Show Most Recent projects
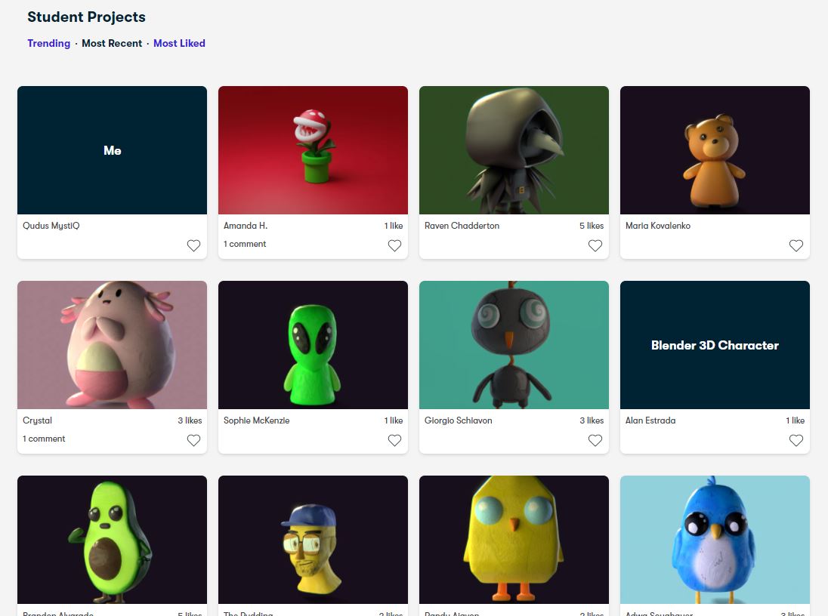 tap(112, 43)
